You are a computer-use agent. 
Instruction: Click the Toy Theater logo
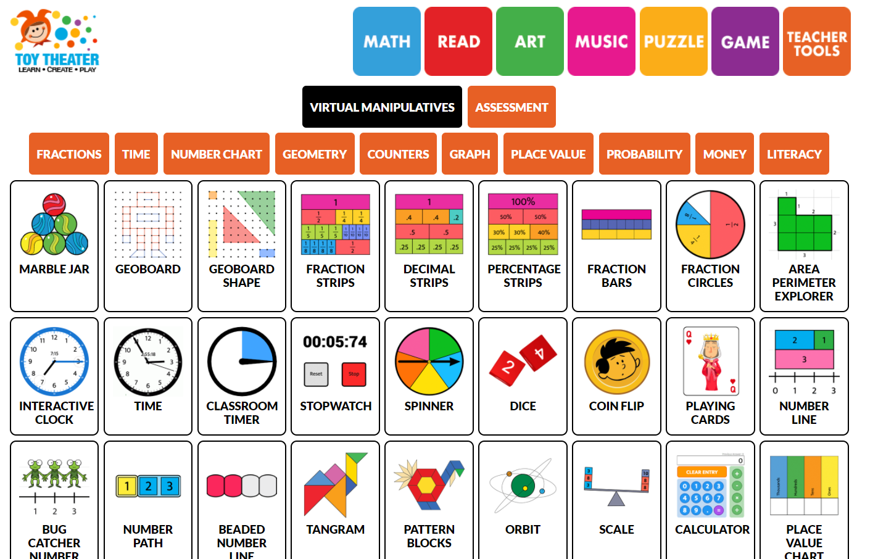[56, 41]
